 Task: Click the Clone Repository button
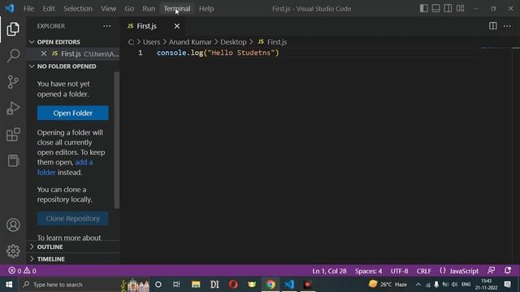[x=72, y=218]
